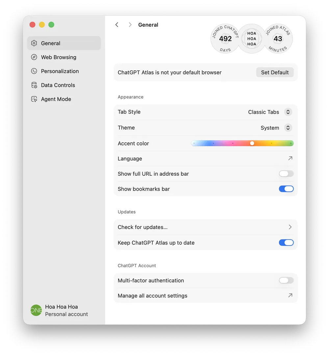The height and width of the screenshot is (355, 329).
Task: Click the Personalization icon in sidebar
Action: pyautogui.click(x=34, y=71)
